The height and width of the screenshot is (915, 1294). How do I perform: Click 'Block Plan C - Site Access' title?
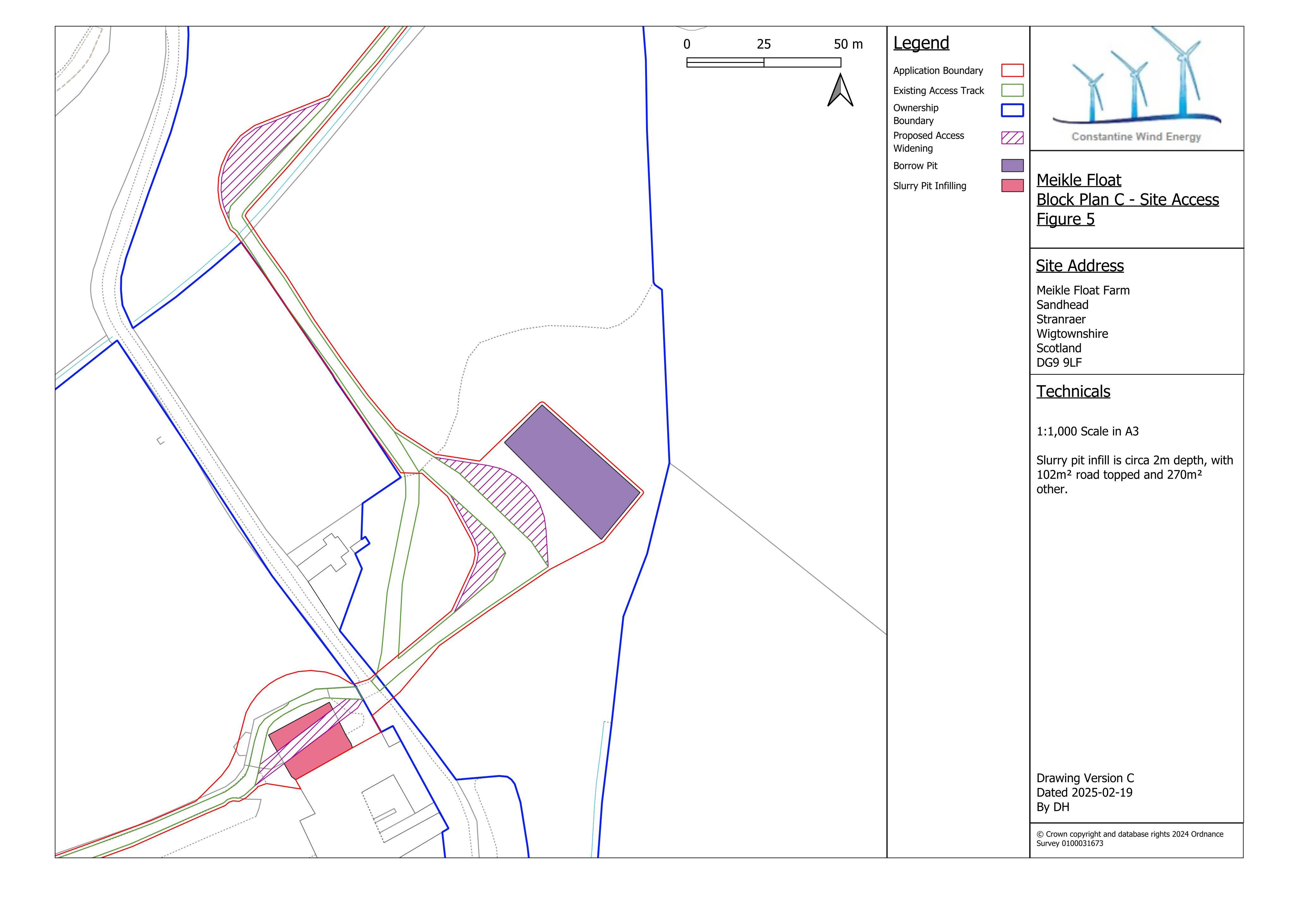1128,200
